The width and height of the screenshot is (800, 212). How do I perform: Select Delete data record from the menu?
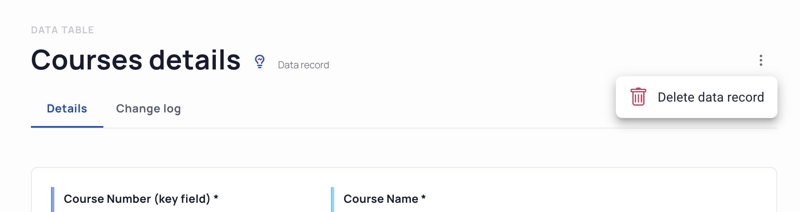click(x=696, y=97)
